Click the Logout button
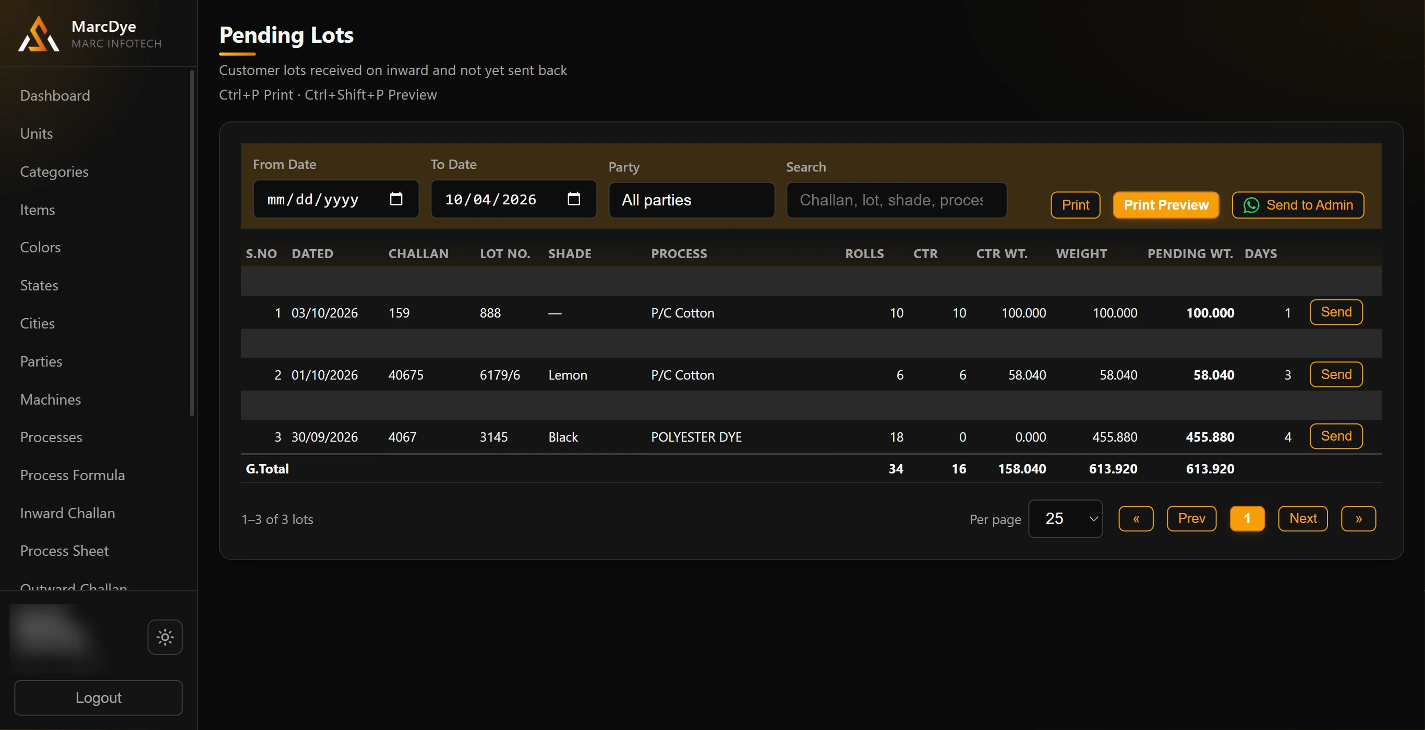1425x730 pixels. (x=99, y=698)
